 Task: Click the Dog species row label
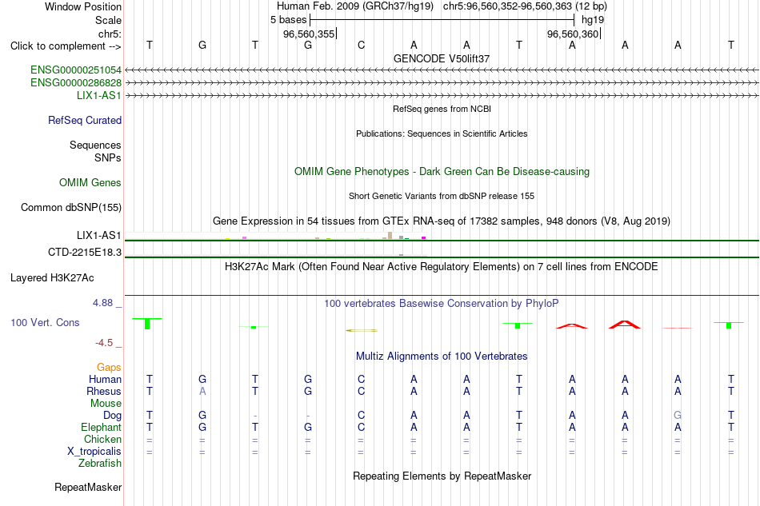(x=113, y=416)
